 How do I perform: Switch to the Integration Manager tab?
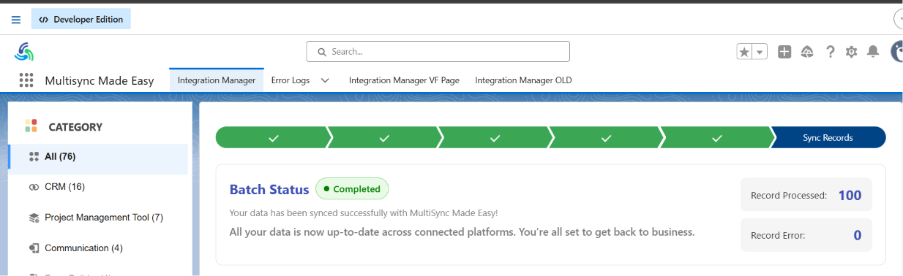(x=217, y=80)
